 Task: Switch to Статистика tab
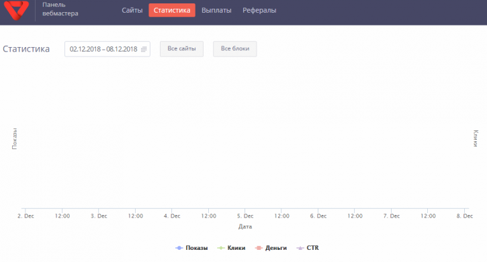click(172, 10)
